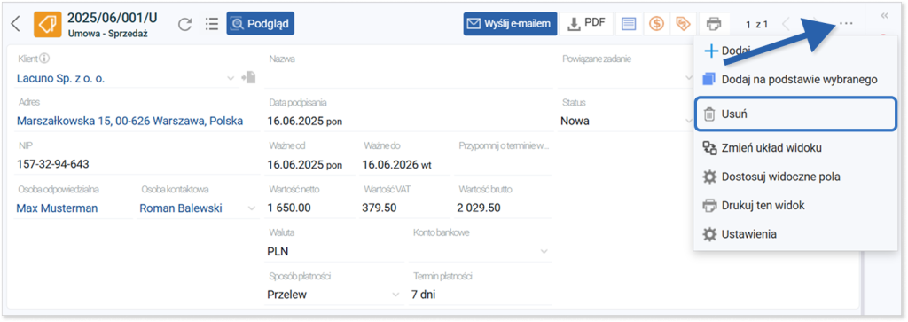Click the Wyślij e-mailem button

(x=510, y=24)
